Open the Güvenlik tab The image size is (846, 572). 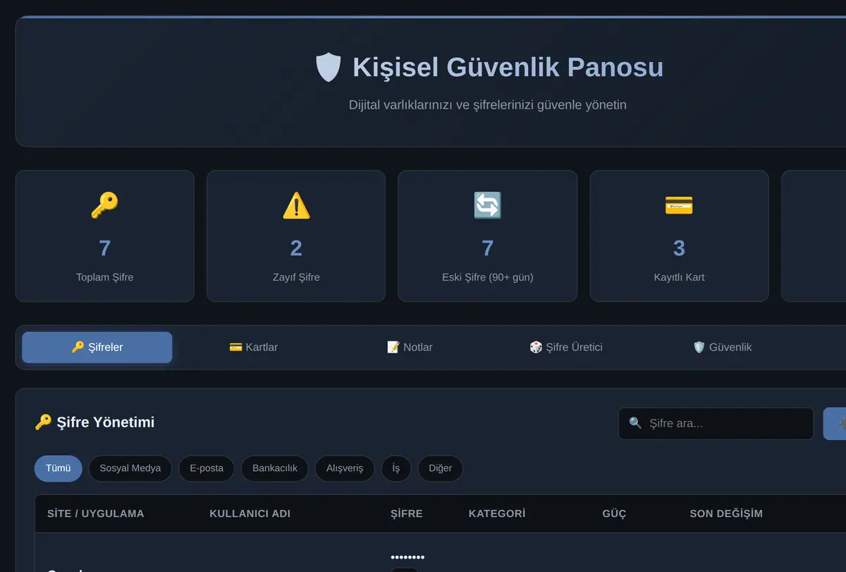tap(723, 347)
